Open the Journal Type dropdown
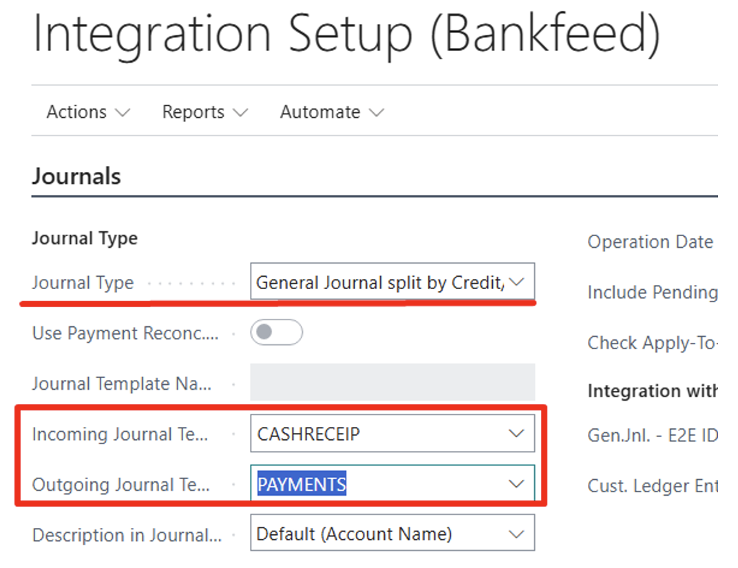 click(392, 282)
